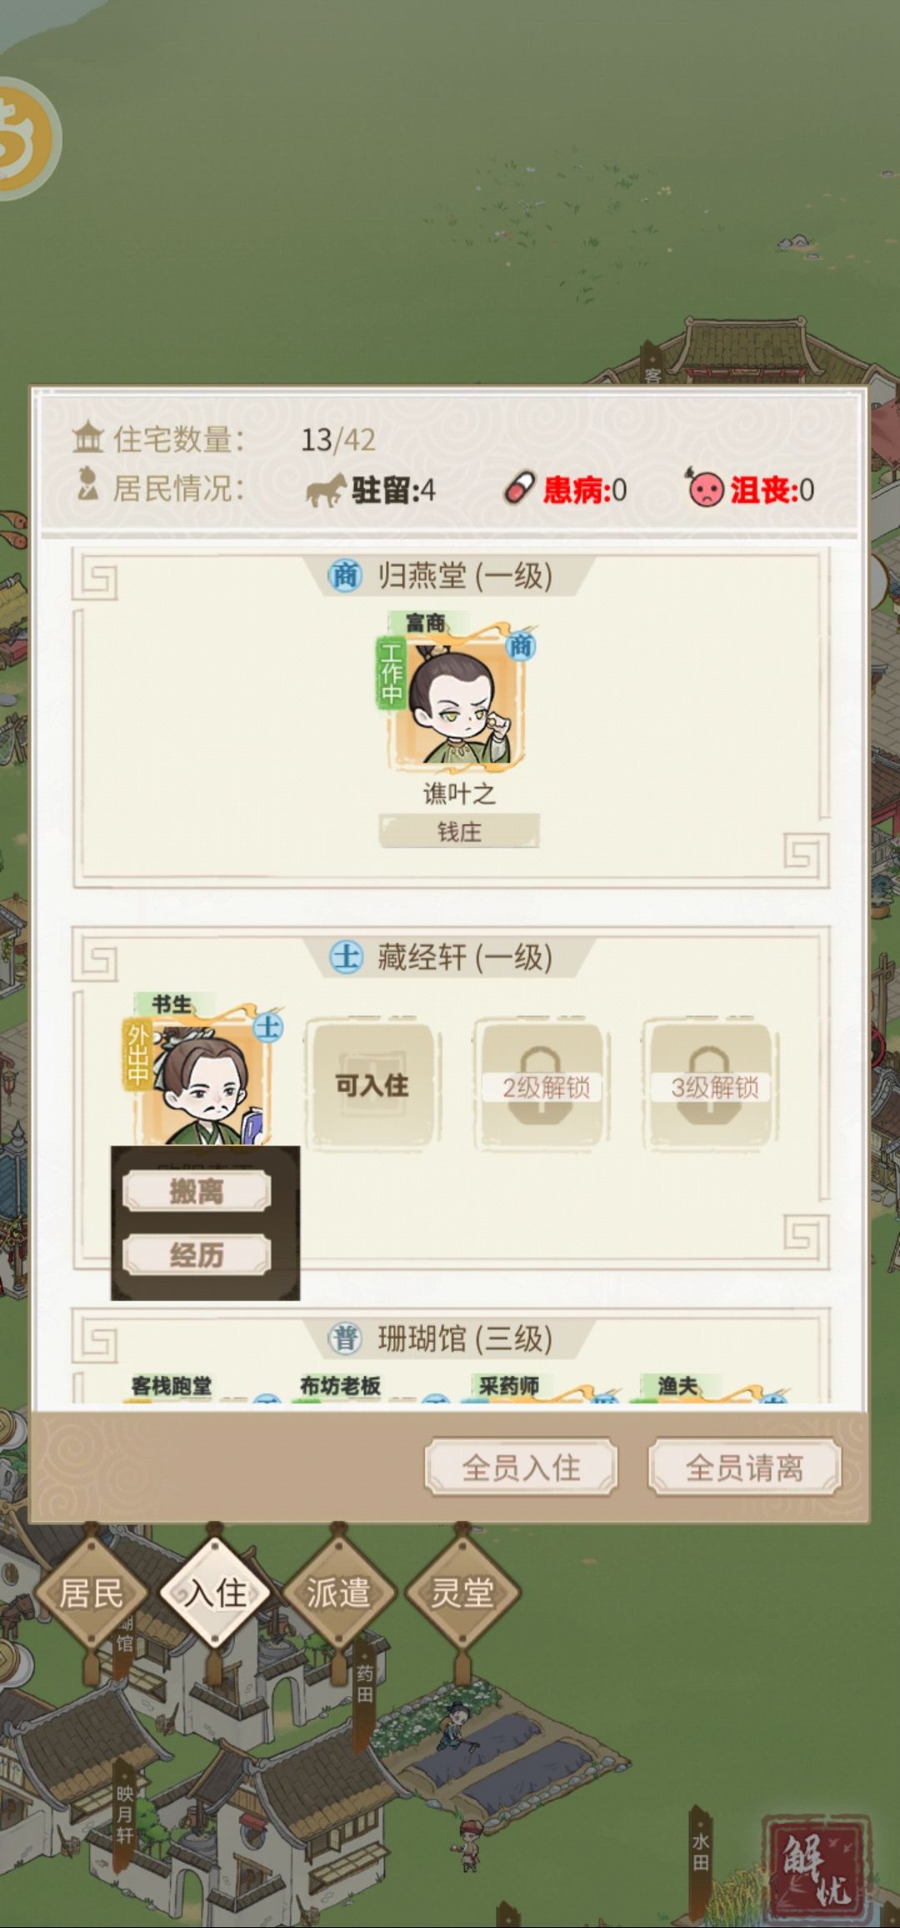Click the 钱庄 workplace label

pos(459,831)
